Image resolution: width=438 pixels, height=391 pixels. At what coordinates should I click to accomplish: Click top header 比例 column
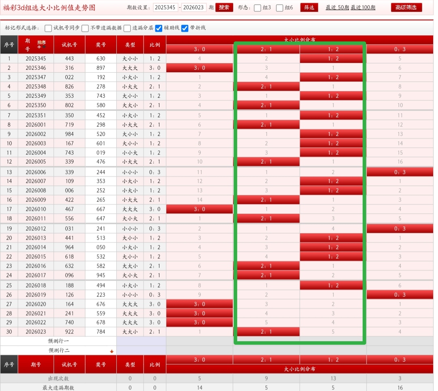(155, 45)
